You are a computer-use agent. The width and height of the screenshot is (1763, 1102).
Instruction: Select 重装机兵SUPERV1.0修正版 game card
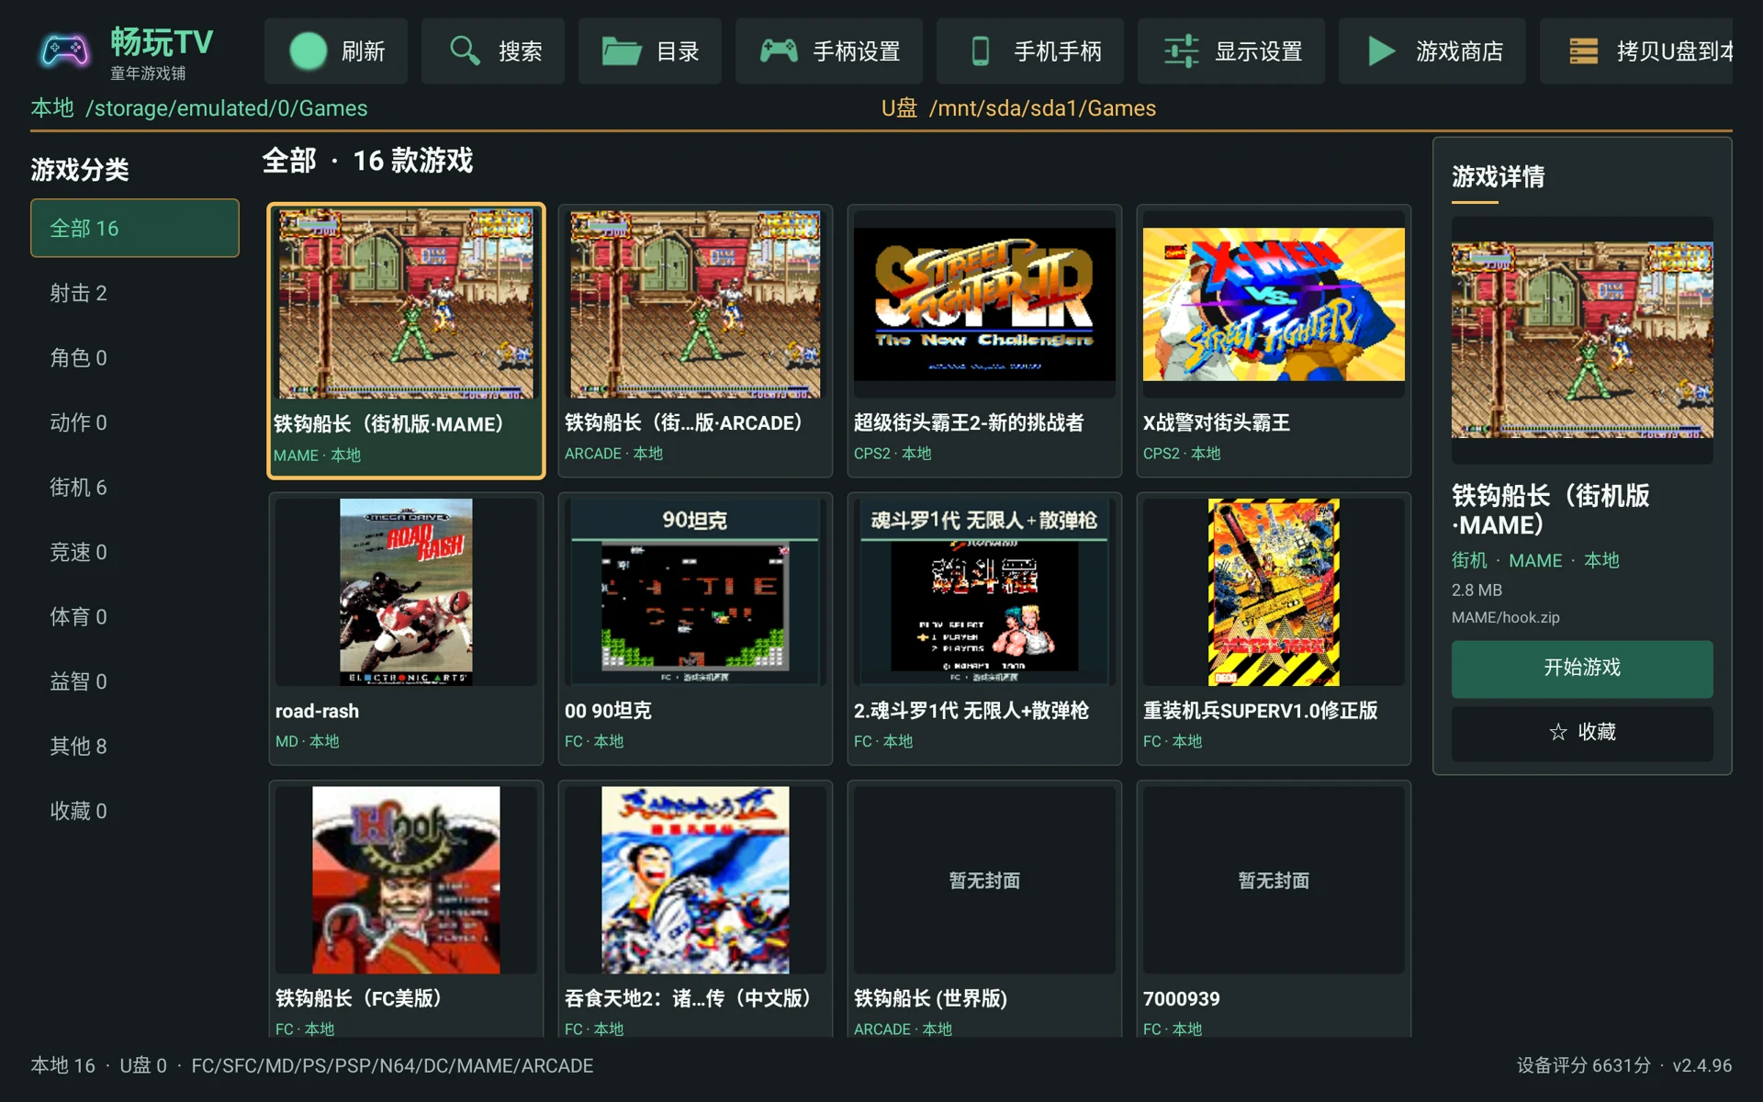click(1274, 629)
